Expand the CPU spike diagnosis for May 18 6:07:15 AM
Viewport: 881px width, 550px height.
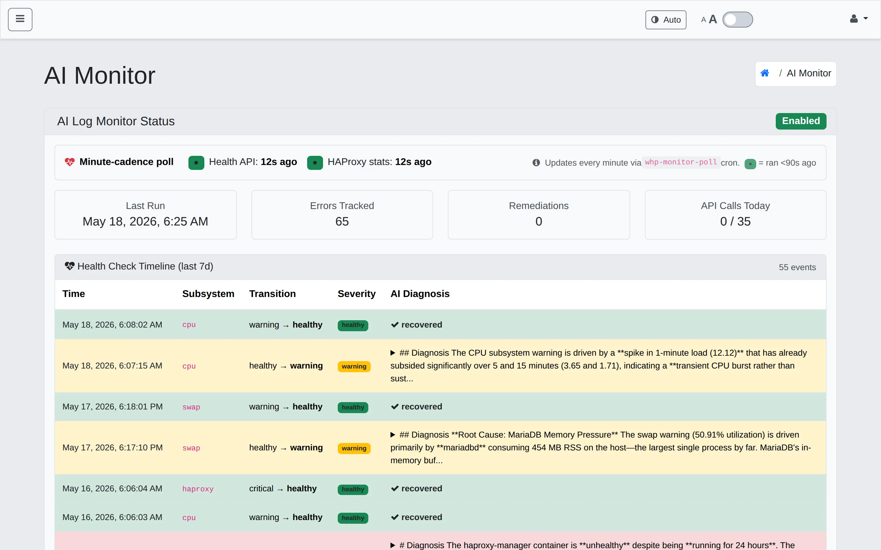[x=393, y=353]
